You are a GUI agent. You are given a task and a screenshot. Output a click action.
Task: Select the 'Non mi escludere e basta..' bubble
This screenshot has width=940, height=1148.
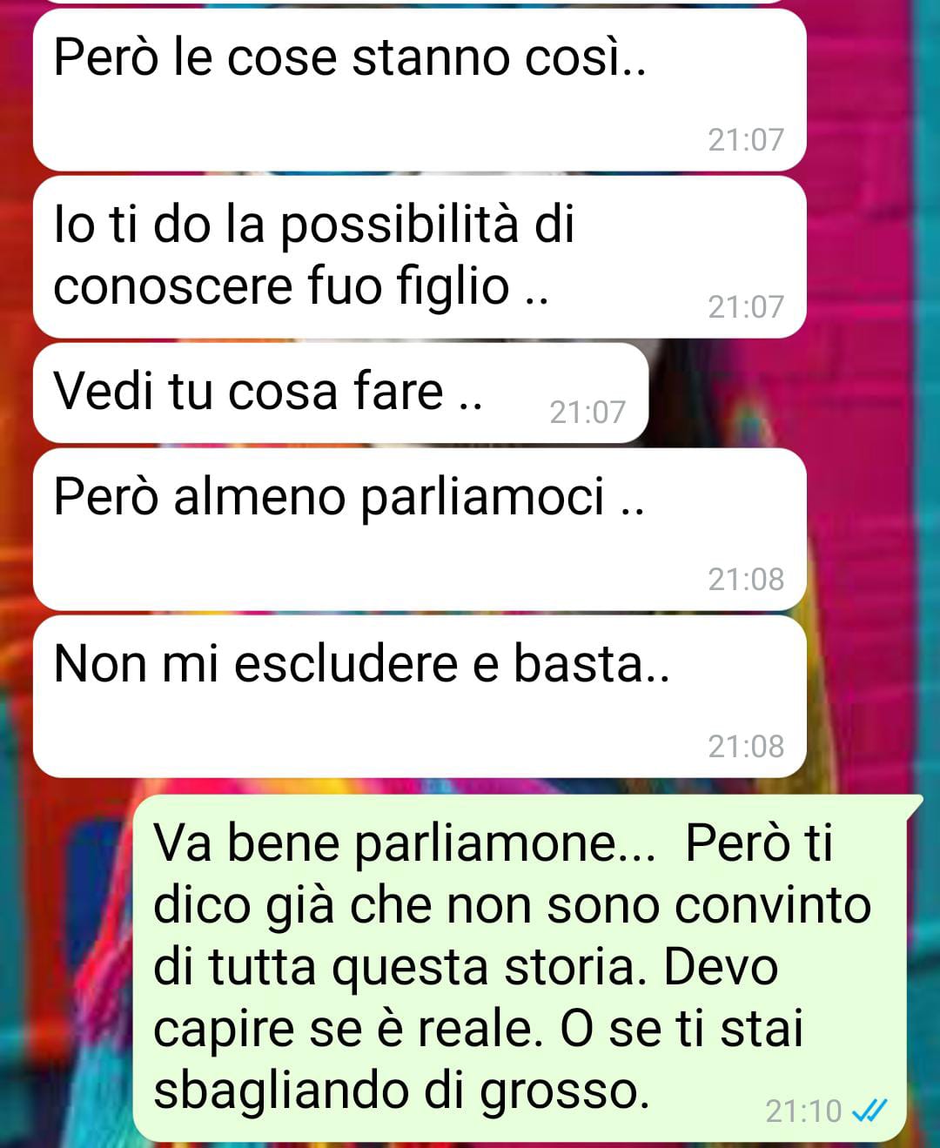(420, 696)
